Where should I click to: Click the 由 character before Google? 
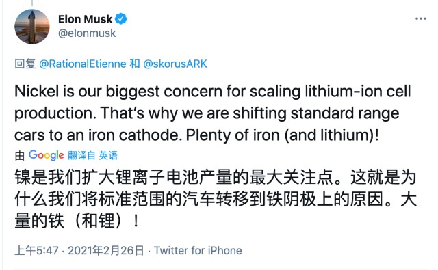pos(20,155)
